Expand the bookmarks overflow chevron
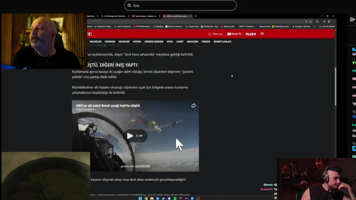The height and width of the screenshot is (200, 356). [314, 26]
